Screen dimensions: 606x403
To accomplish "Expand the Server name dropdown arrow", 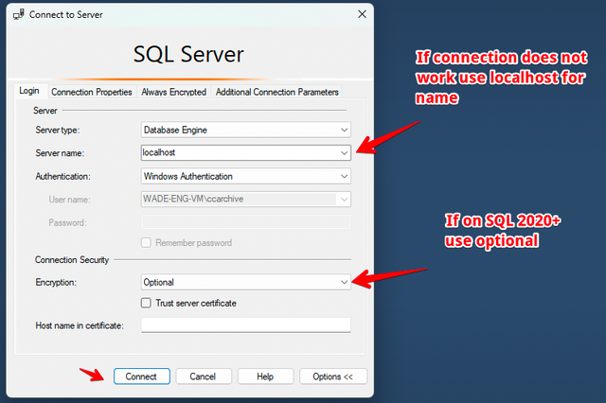I will (344, 153).
